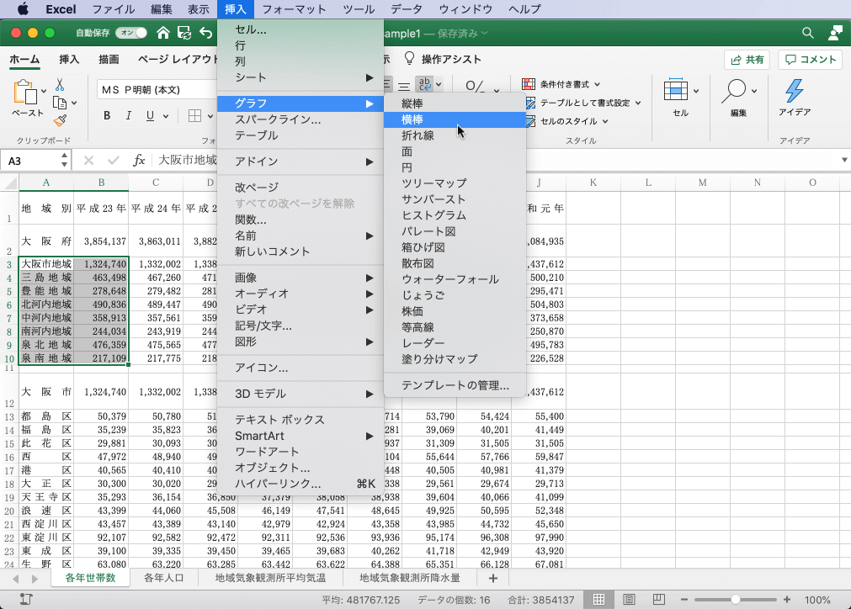Click the light bulb Tell Me icon

coord(410,59)
